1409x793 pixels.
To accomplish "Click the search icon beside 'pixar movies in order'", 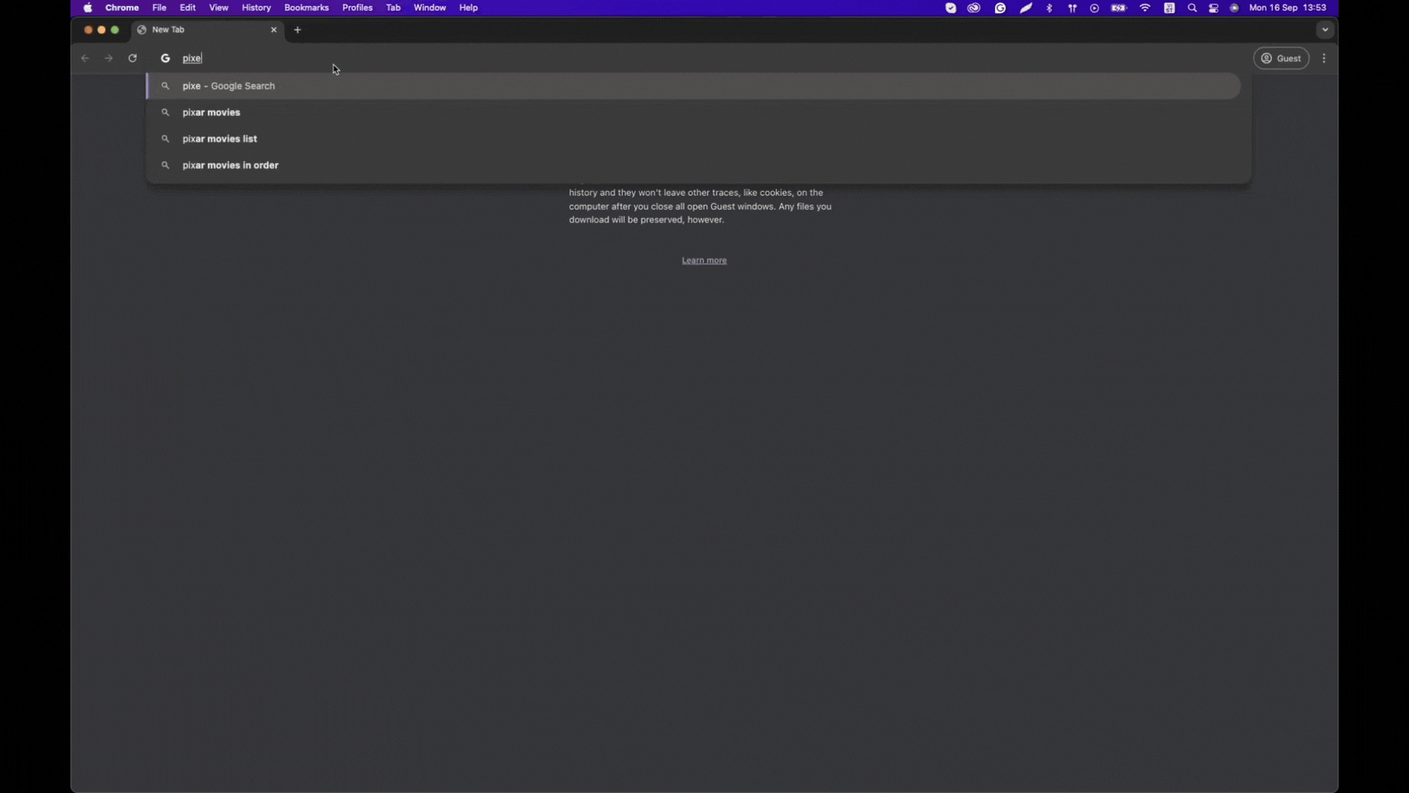I will 165,165.
